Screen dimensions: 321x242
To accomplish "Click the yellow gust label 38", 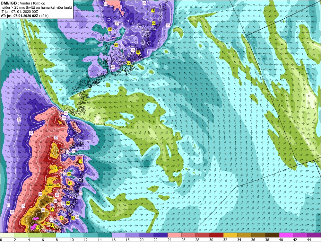I will (x=61, y=218).
